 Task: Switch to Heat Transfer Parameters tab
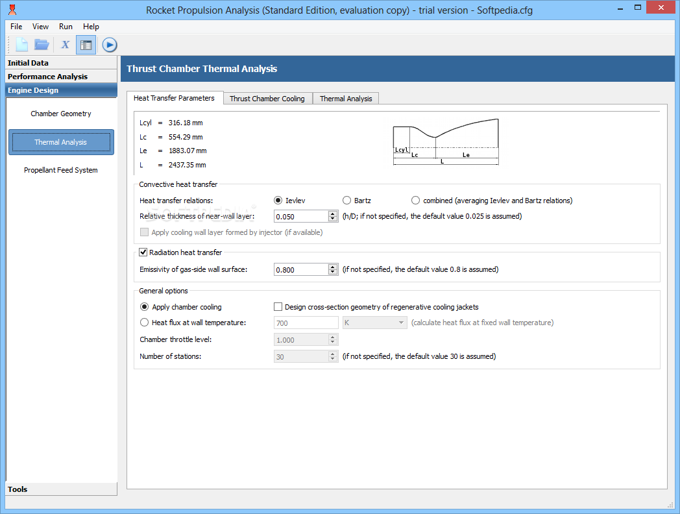click(175, 98)
